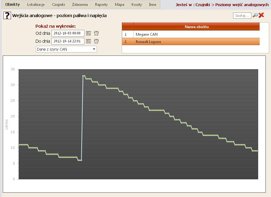The image size is (271, 197).
Task: Click the Wejścia analogowe page title
Action: [59, 16]
